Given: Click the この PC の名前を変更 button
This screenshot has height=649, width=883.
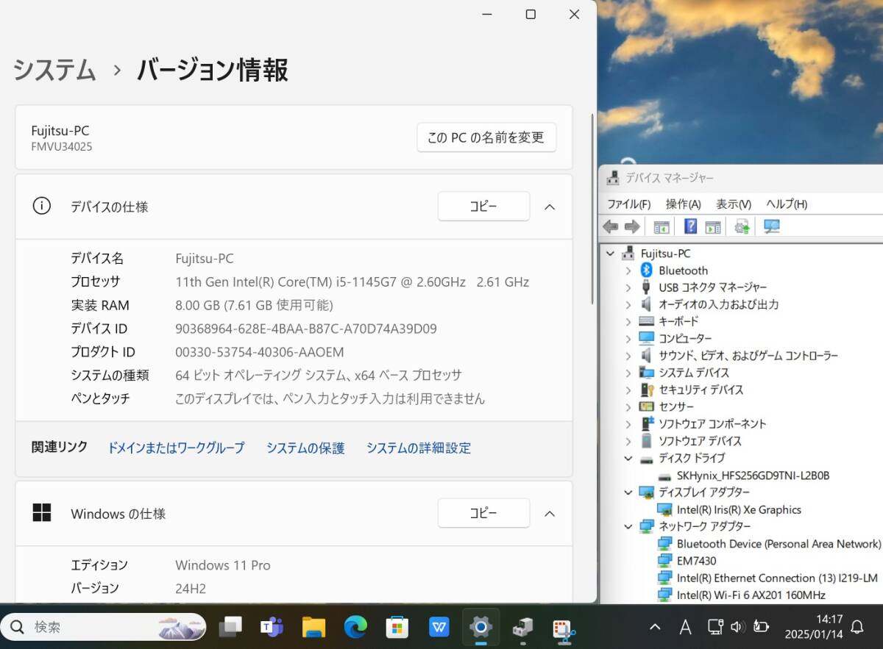Looking at the screenshot, I should click(x=486, y=137).
